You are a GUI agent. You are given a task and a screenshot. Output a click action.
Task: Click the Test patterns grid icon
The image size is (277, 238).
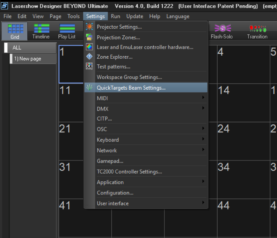pyautogui.click(x=89, y=66)
